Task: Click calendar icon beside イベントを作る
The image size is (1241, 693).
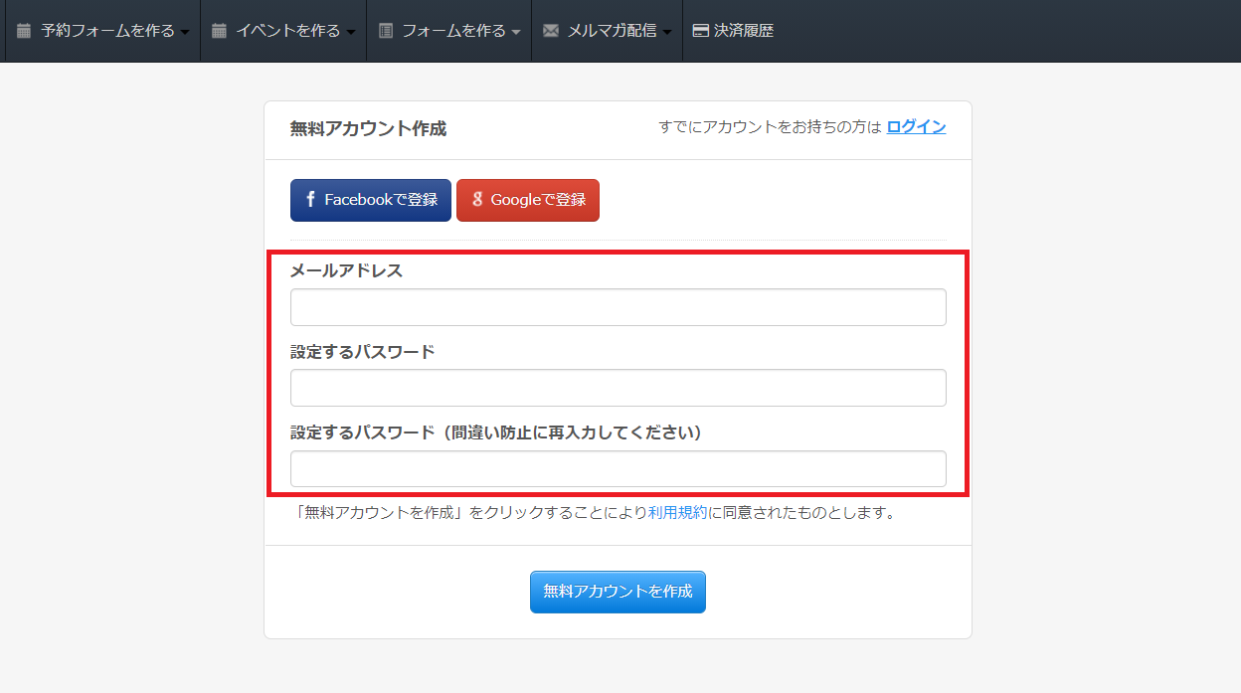Action: click(x=219, y=31)
